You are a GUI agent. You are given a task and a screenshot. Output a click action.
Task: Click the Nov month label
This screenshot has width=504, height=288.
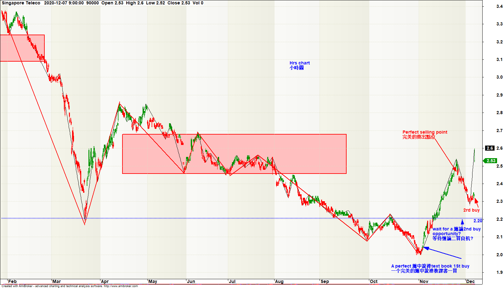pos(424,281)
